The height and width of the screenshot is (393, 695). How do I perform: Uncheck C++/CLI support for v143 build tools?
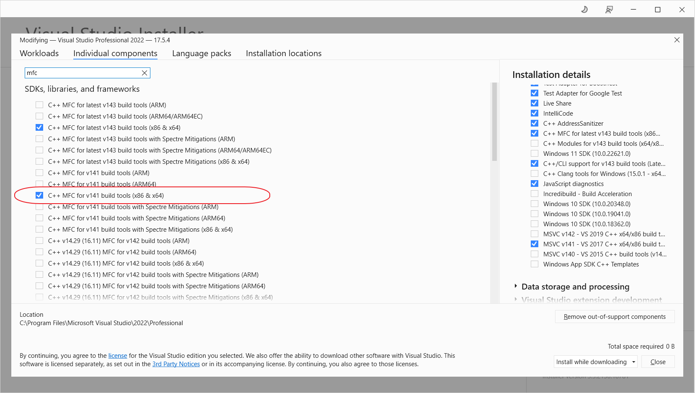tap(535, 163)
